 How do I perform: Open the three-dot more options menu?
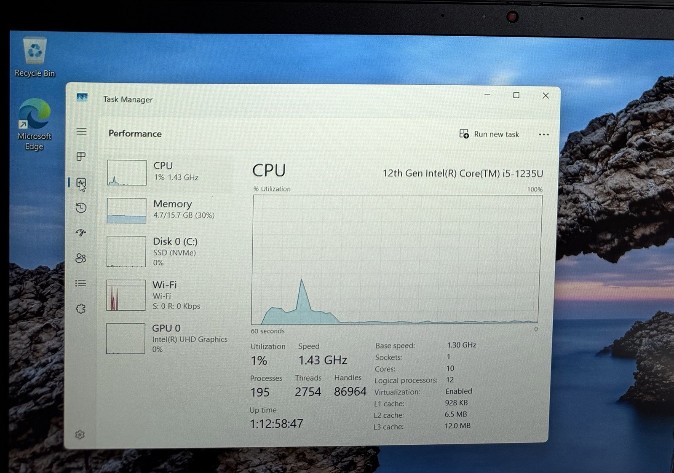tap(543, 134)
